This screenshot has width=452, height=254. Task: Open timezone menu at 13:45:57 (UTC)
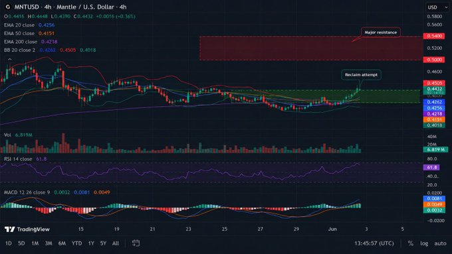374,243
